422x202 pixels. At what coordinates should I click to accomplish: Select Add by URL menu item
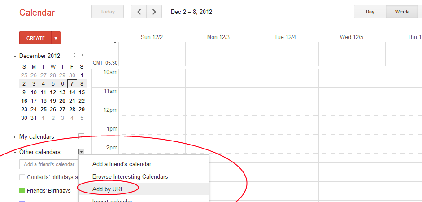[x=108, y=189]
